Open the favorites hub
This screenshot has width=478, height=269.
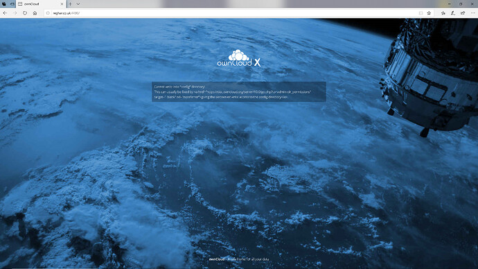point(443,13)
